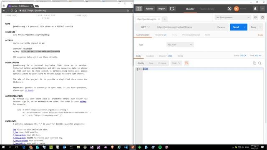Click the interceptor satellite icon in Postman header
The width and height of the screenshot is (267, 150).
[229, 9]
